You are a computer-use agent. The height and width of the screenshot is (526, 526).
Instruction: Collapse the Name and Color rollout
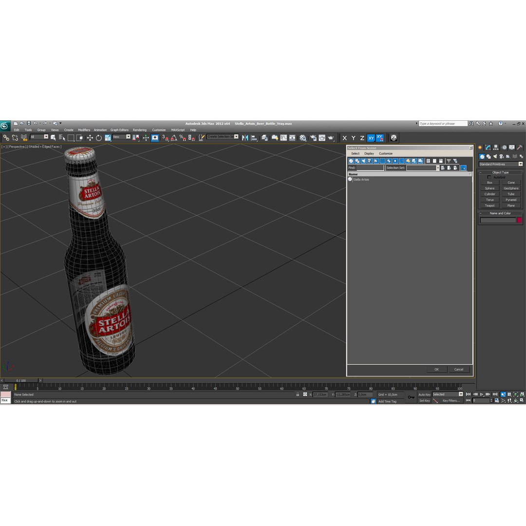point(500,213)
